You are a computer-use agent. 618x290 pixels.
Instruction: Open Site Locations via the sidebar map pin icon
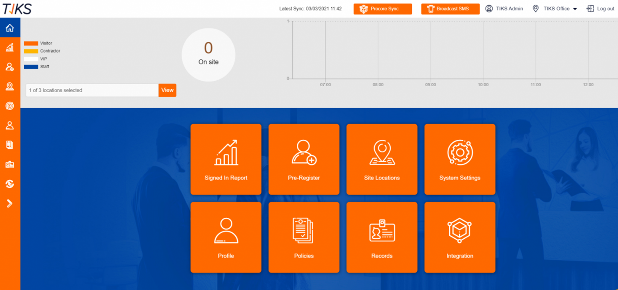[x=9, y=86]
